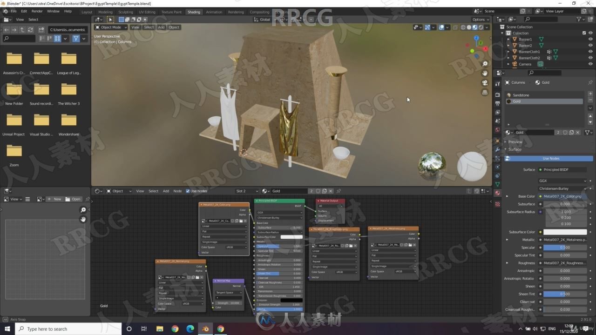Unlink the Gold material with X
This screenshot has width=596, height=335.
pos(578,133)
